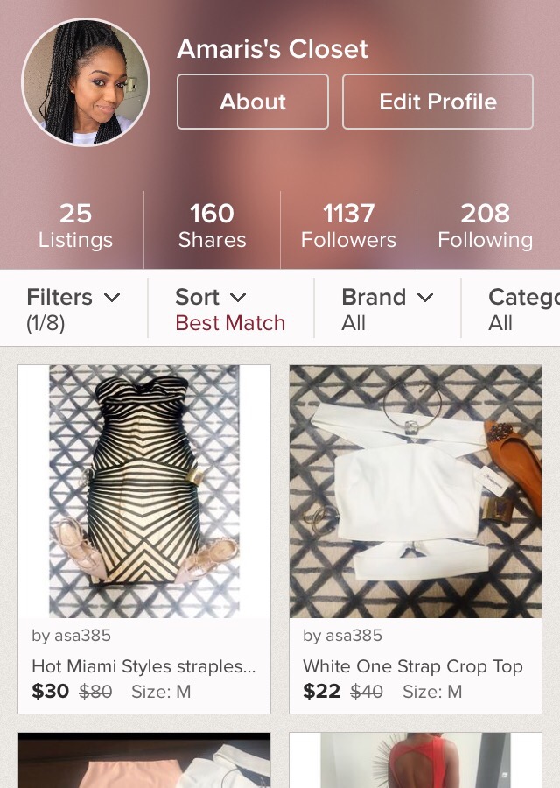Click the Filters chevron arrow
560x788 pixels.
click(x=112, y=298)
